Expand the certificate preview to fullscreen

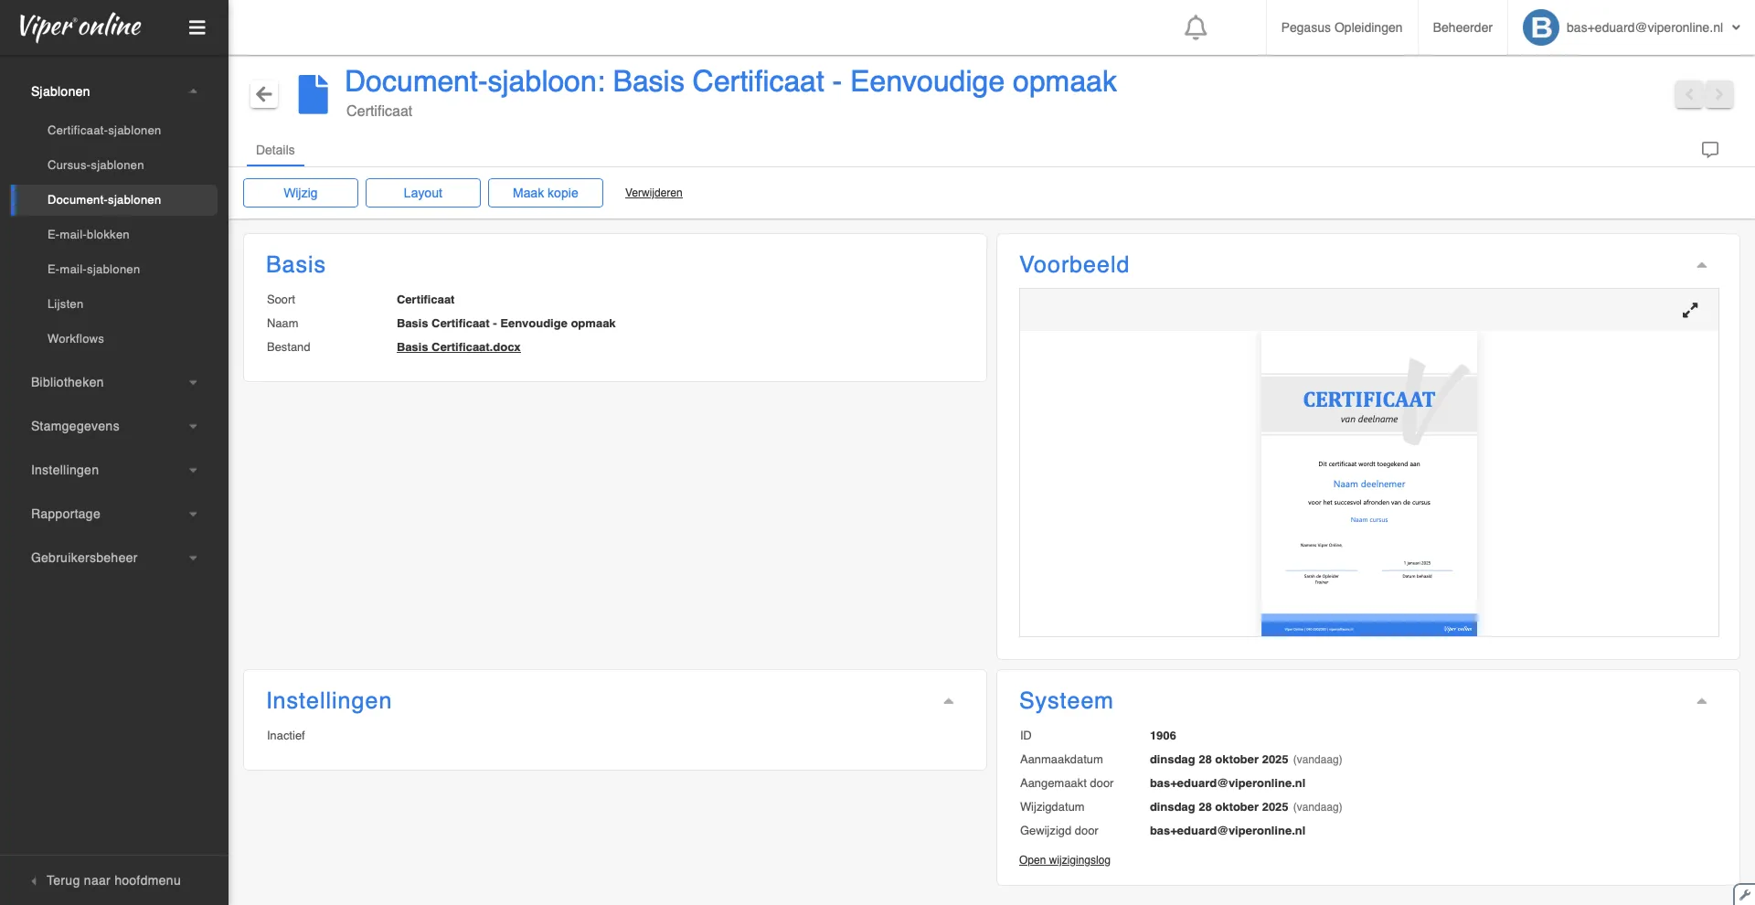pyautogui.click(x=1689, y=311)
